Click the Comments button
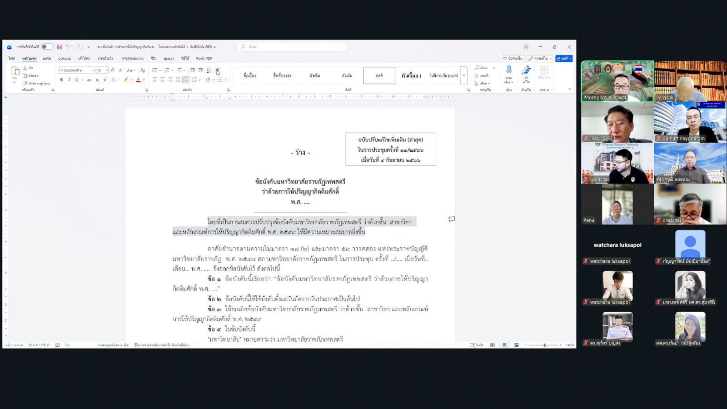The width and height of the screenshot is (727, 409). click(x=513, y=59)
